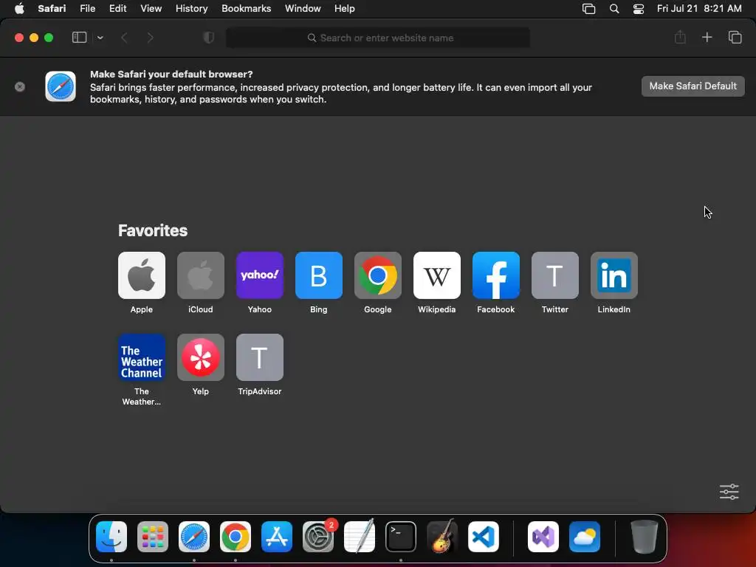Open TextEdit from the Dock
The width and height of the screenshot is (756, 567).
pos(360,537)
